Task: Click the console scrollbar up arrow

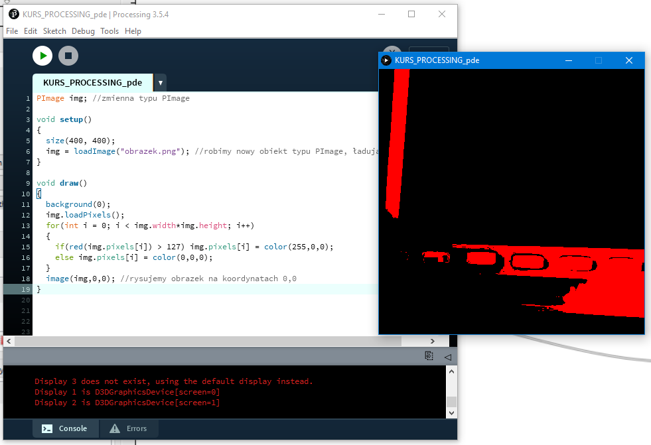Action: (x=452, y=371)
